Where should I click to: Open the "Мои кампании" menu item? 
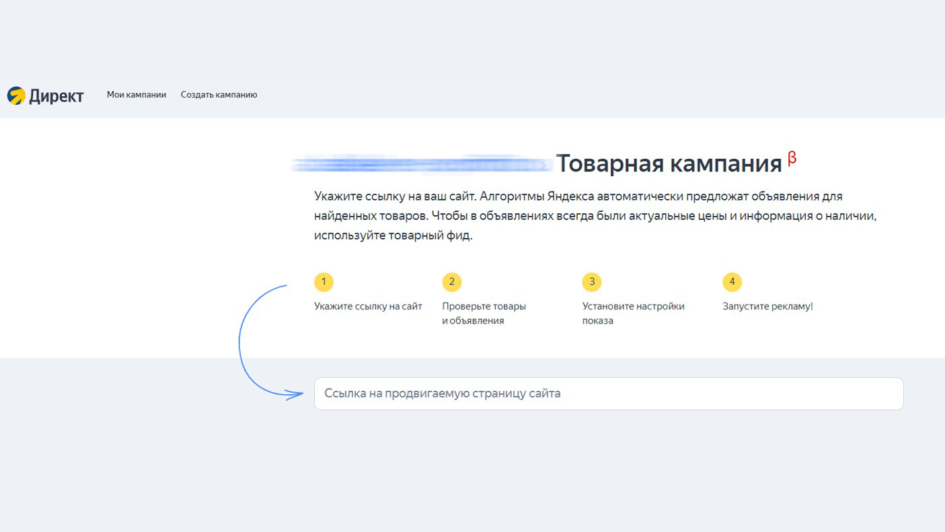coord(137,95)
